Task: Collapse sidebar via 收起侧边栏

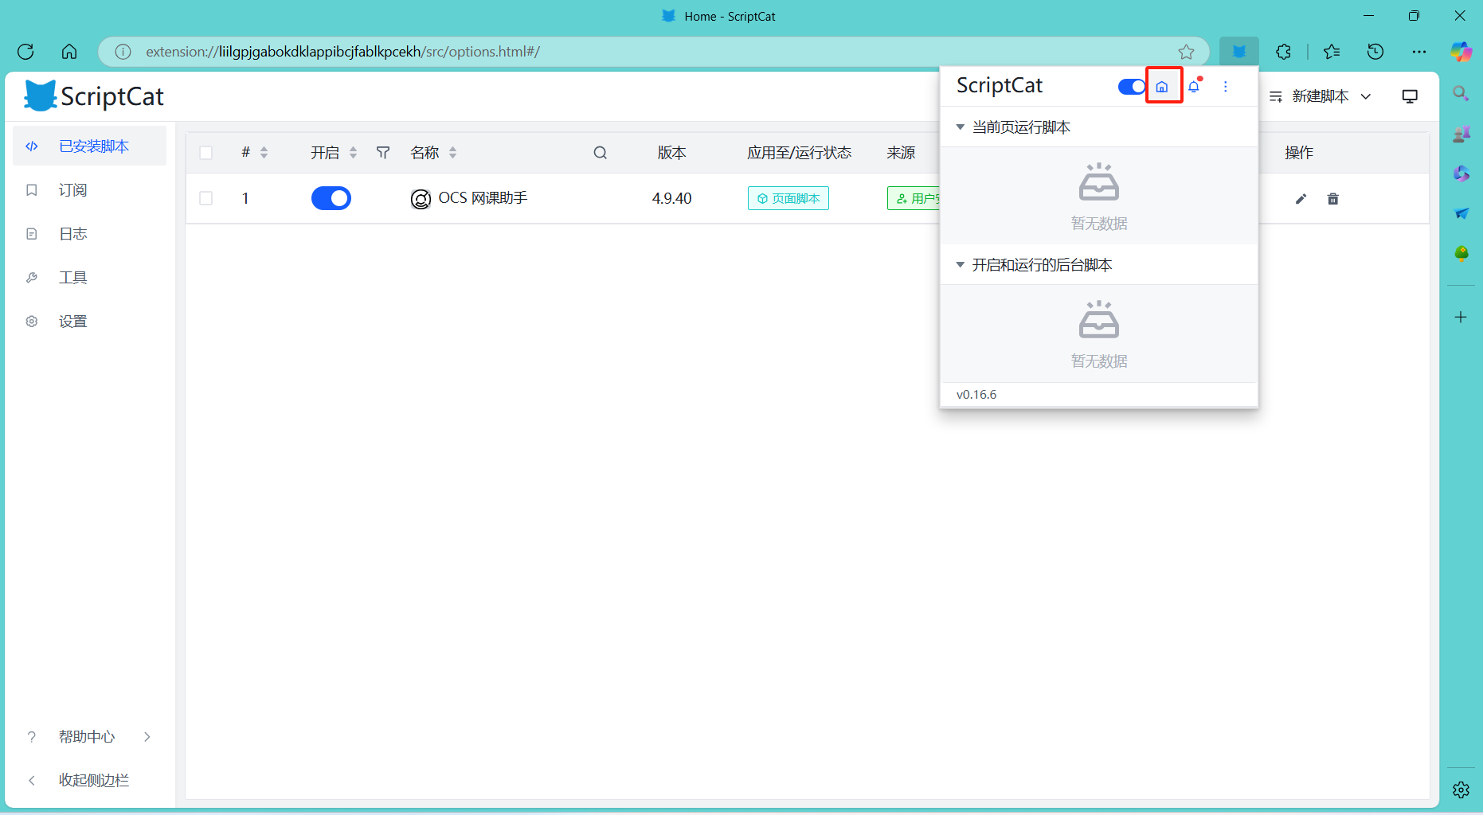Action: pos(89,780)
